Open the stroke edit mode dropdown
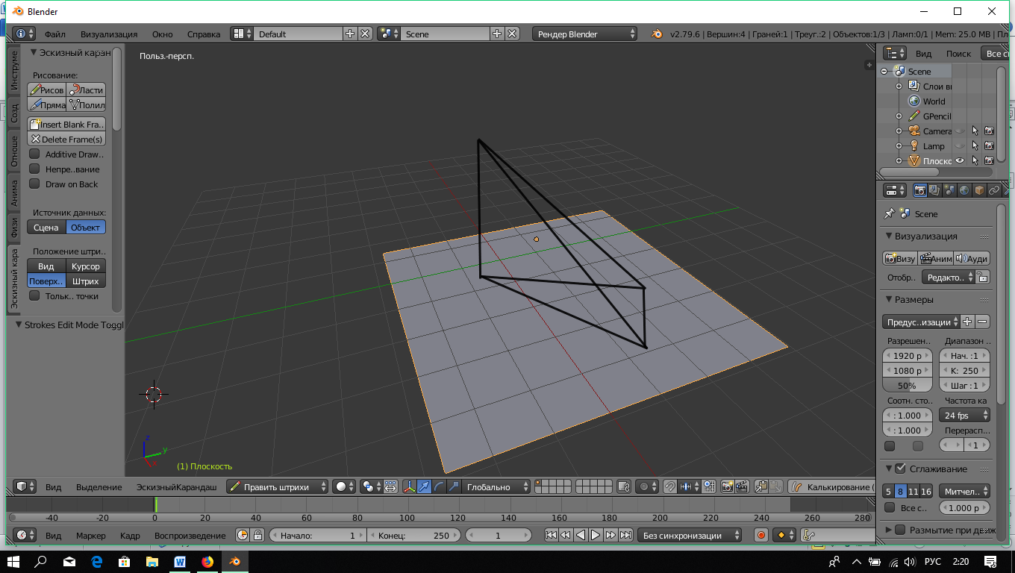The width and height of the screenshot is (1015, 573). pyautogui.click(x=278, y=486)
